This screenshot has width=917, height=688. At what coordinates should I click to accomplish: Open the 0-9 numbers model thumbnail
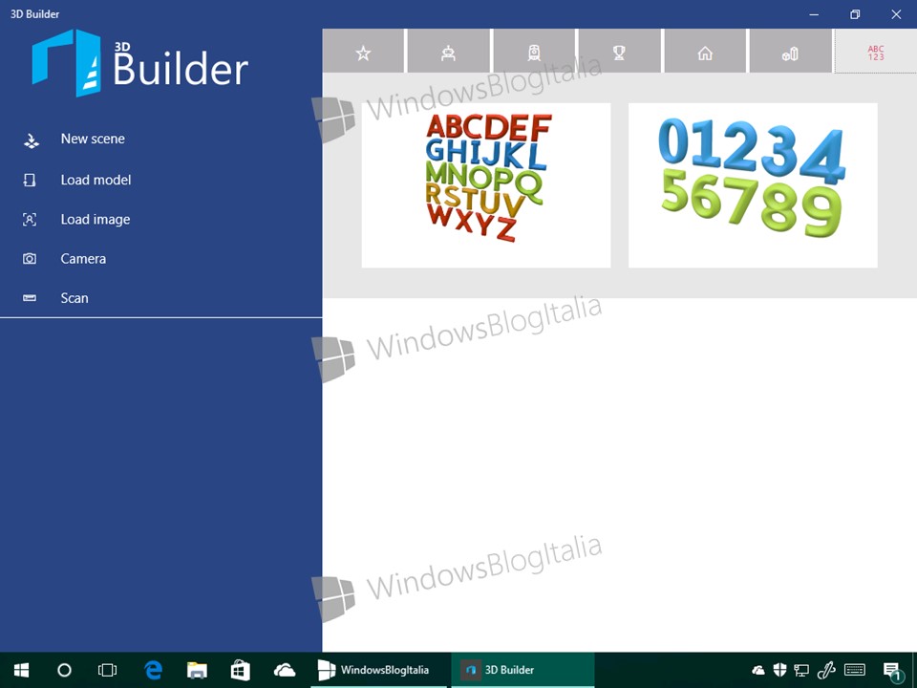(753, 185)
